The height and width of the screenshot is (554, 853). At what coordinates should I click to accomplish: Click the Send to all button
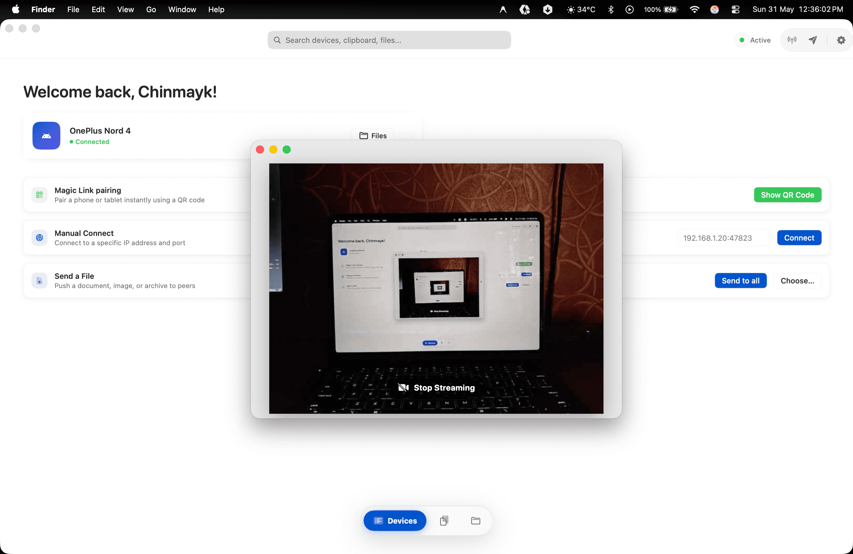[740, 280]
